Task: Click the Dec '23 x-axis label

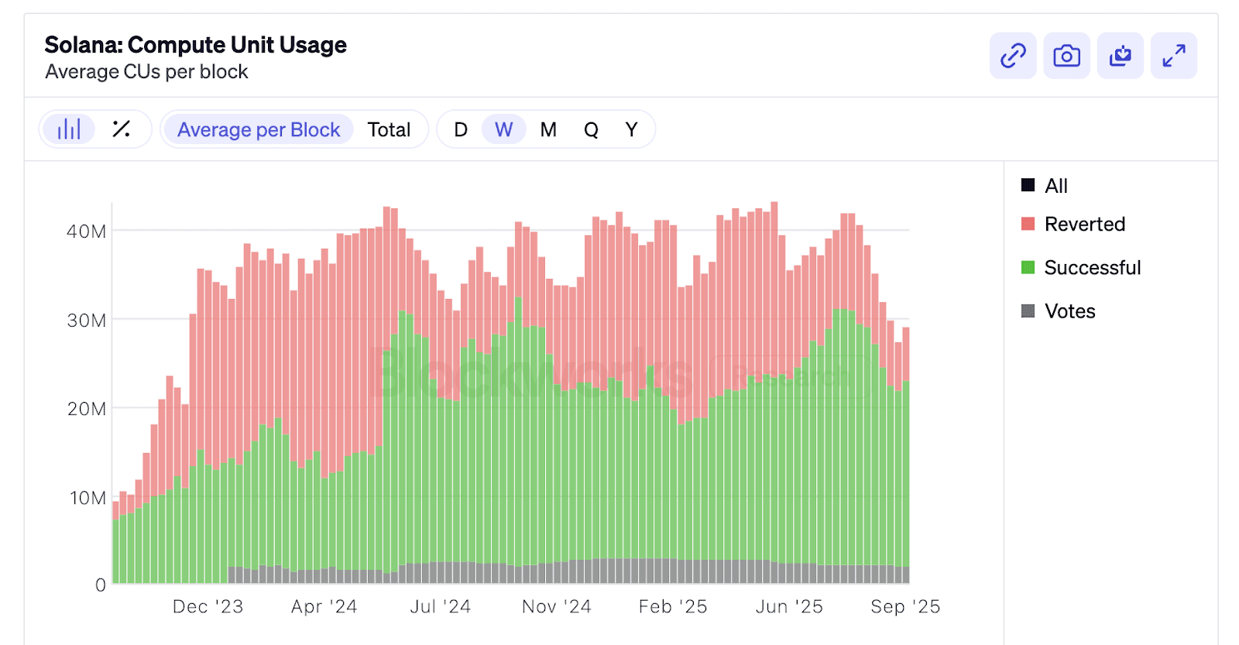Action: tap(208, 606)
